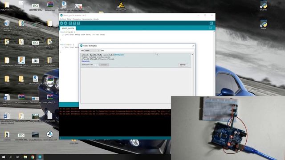
Task: Open the hexagonal 3D app desktop shortcut
Action: [50, 136]
